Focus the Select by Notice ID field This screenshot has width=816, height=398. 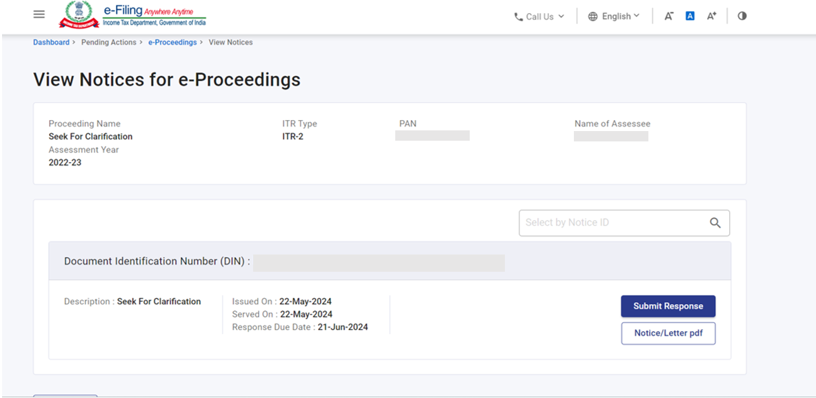pos(610,223)
